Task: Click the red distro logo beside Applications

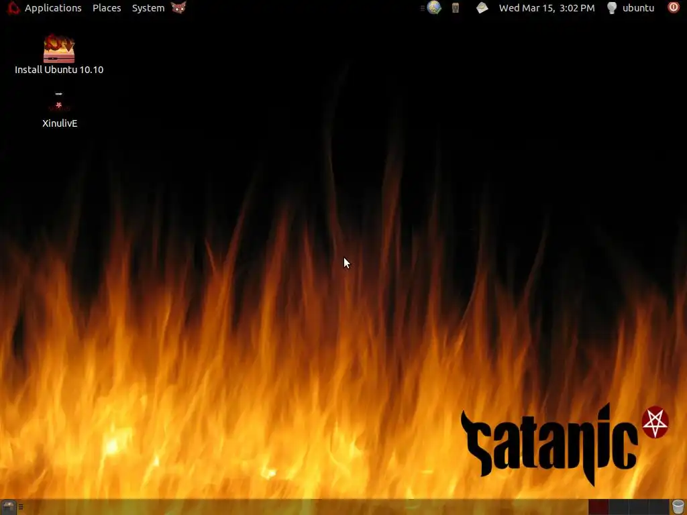Action: (x=13, y=7)
